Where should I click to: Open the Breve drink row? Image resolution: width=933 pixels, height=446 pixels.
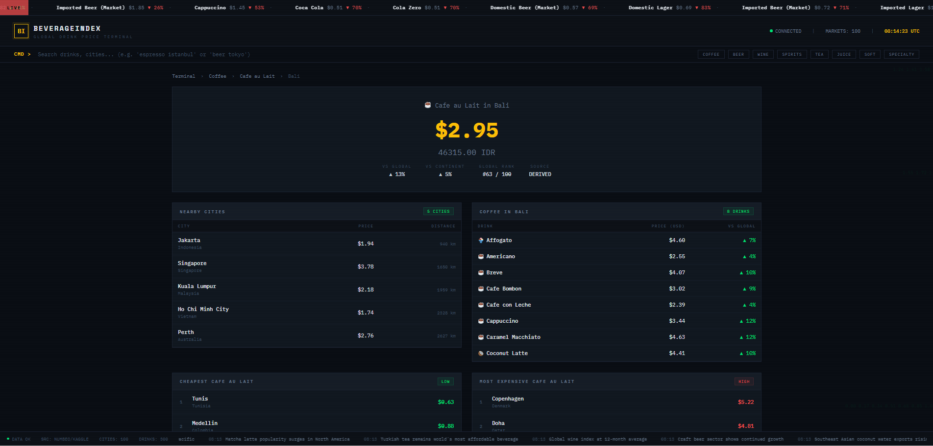coord(616,272)
